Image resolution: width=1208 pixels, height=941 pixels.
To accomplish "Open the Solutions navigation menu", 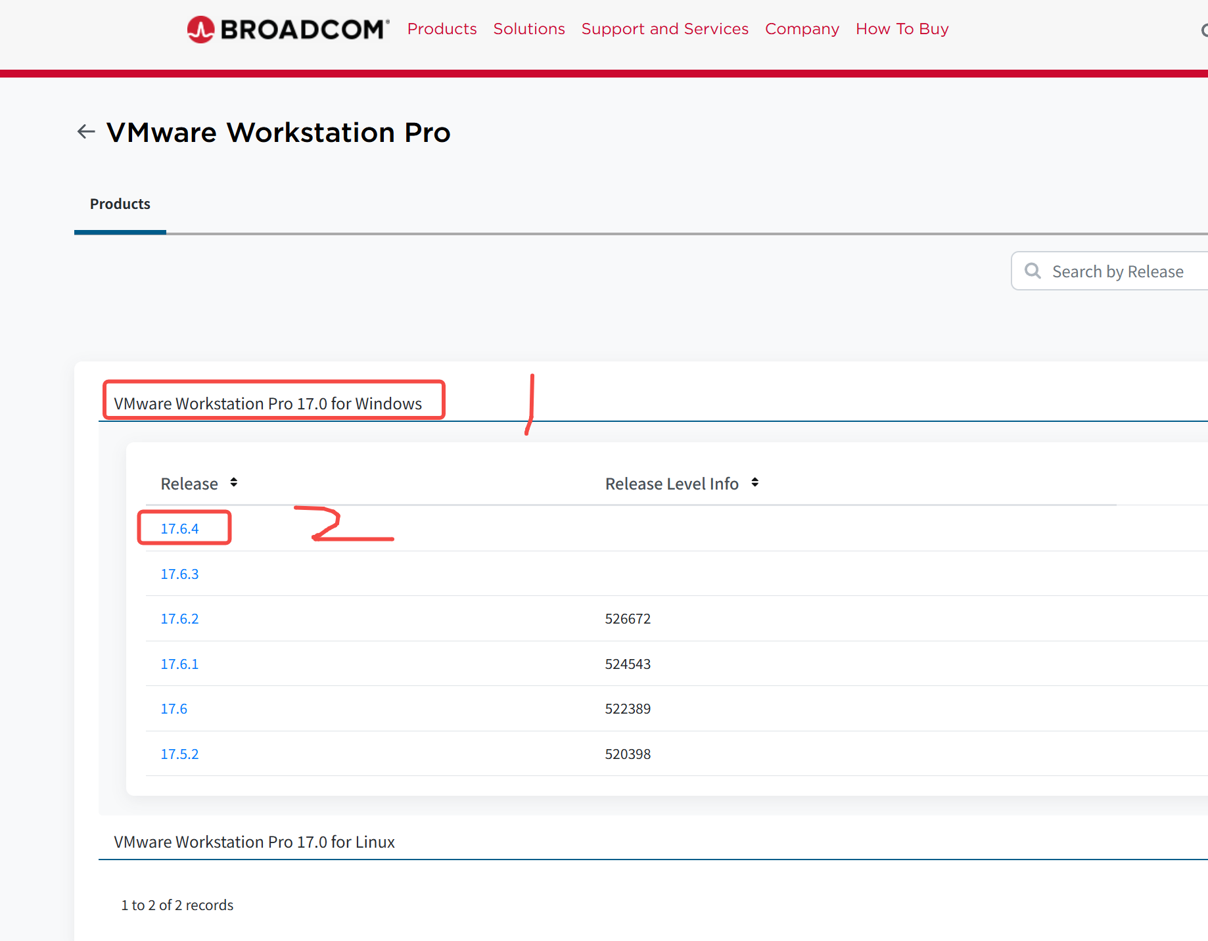I will coord(529,29).
